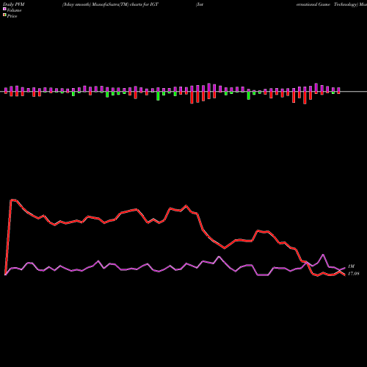Select the 'Price' legend label
The width and height of the screenshot is (367, 367).
point(12,16)
